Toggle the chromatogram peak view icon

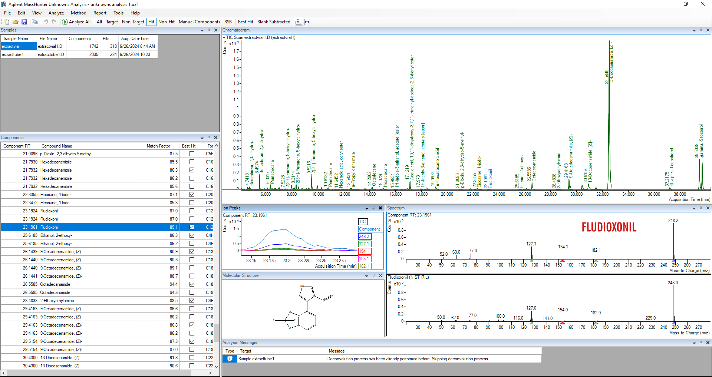(x=299, y=22)
